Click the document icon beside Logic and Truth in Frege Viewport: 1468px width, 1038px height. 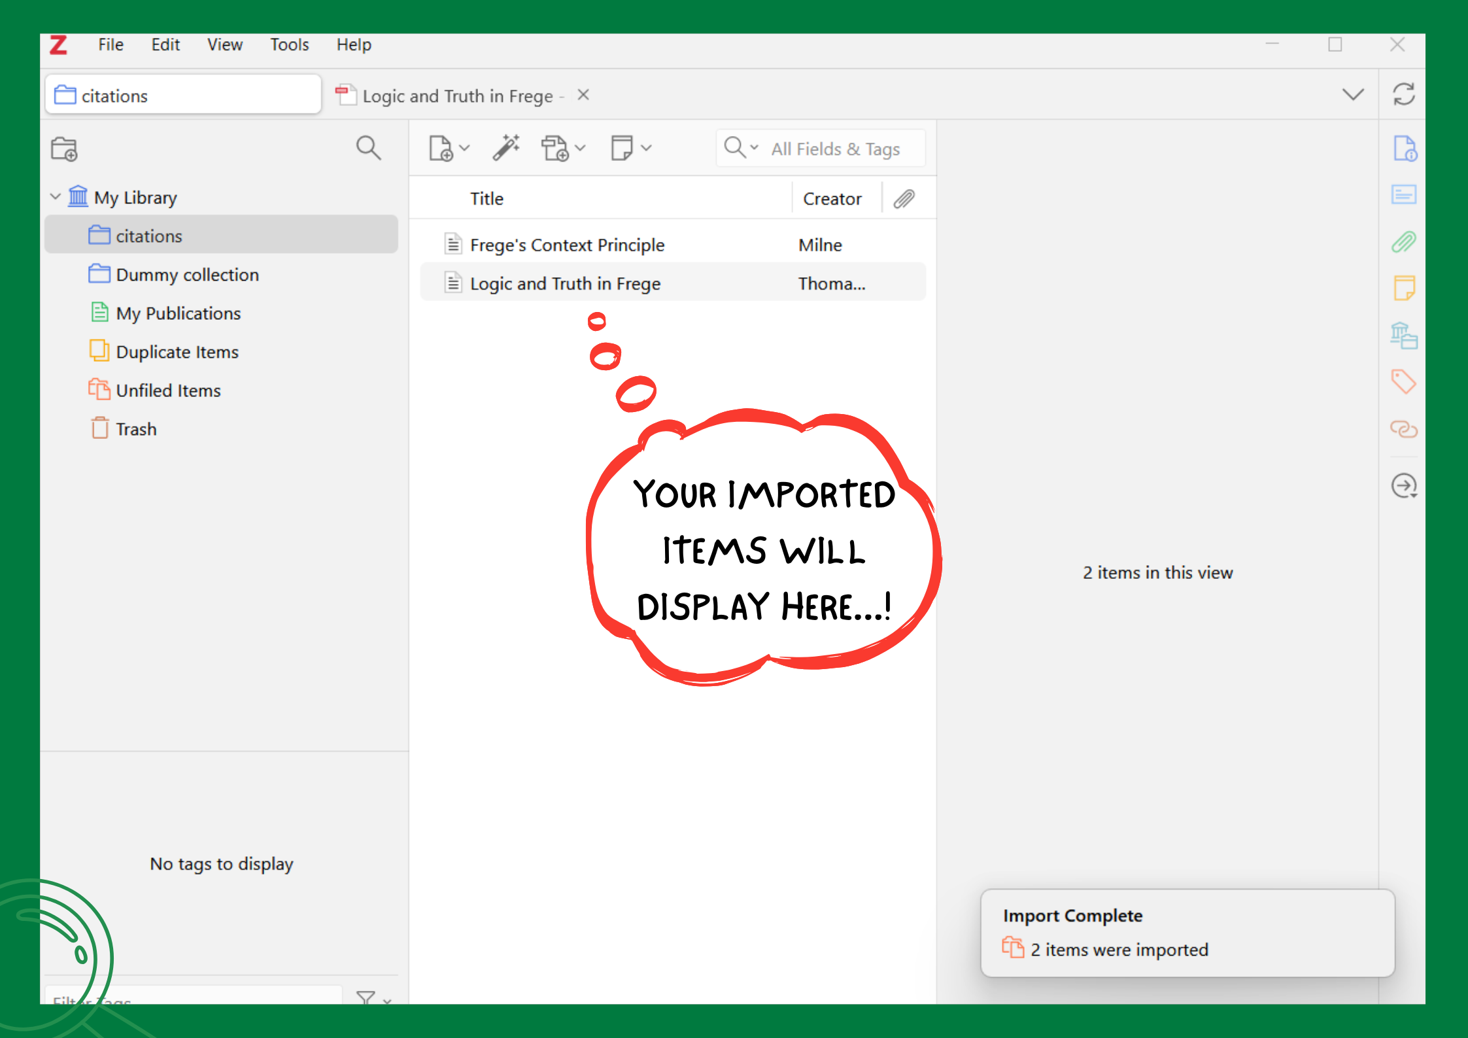(x=453, y=283)
